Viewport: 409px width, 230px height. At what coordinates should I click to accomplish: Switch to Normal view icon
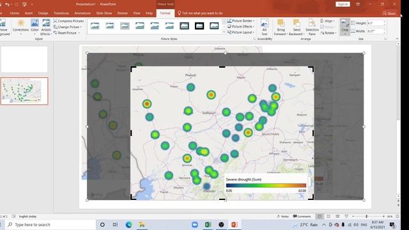320,217
